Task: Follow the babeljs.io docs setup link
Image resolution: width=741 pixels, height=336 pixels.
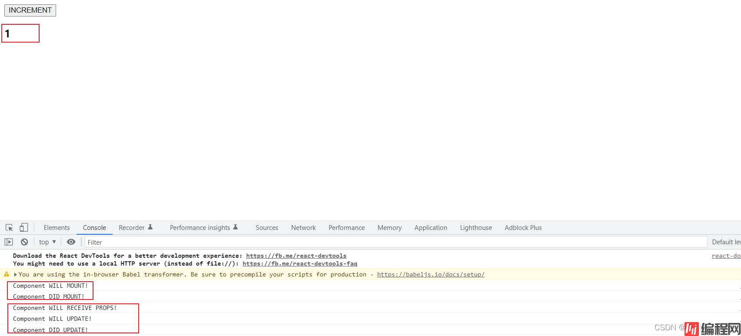Action: (x=431, y=275)
